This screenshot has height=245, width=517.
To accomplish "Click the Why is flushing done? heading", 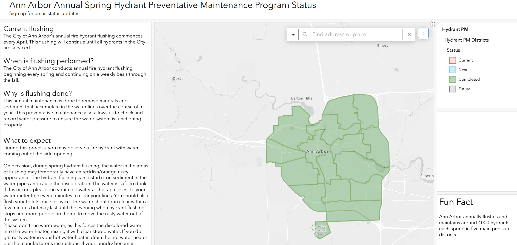I will point(38,93).
